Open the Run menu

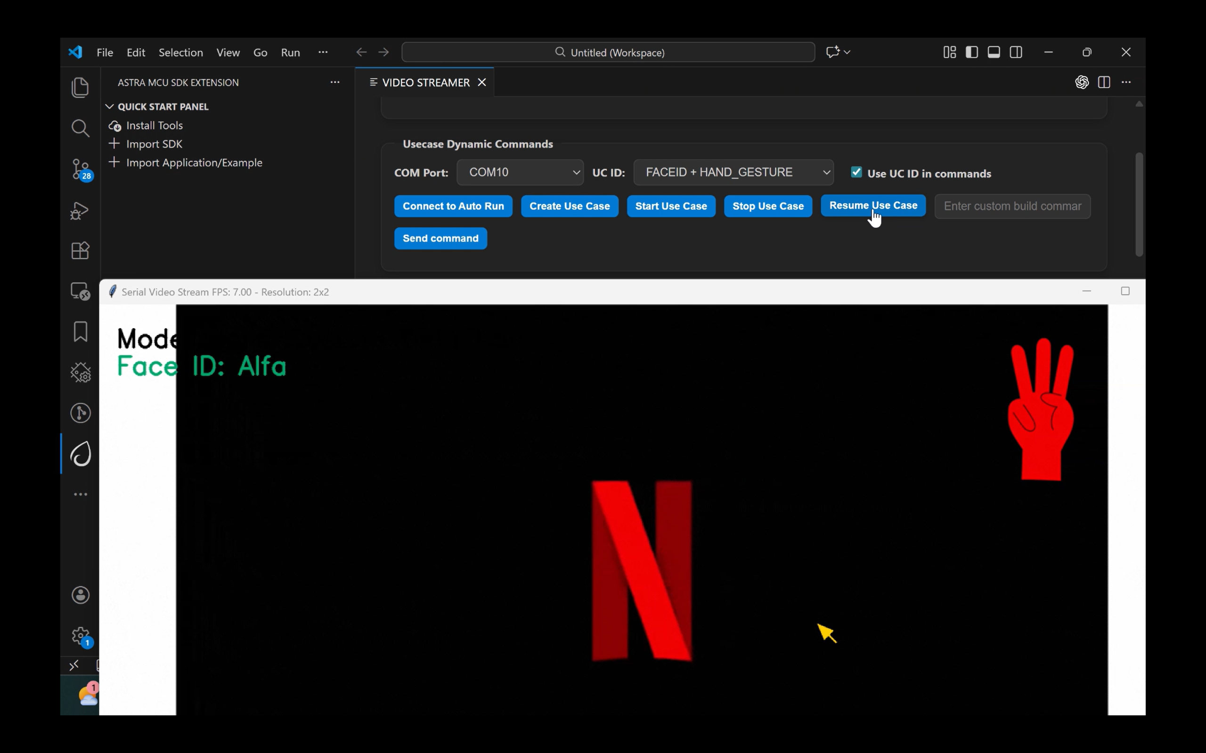click(291, 52)
